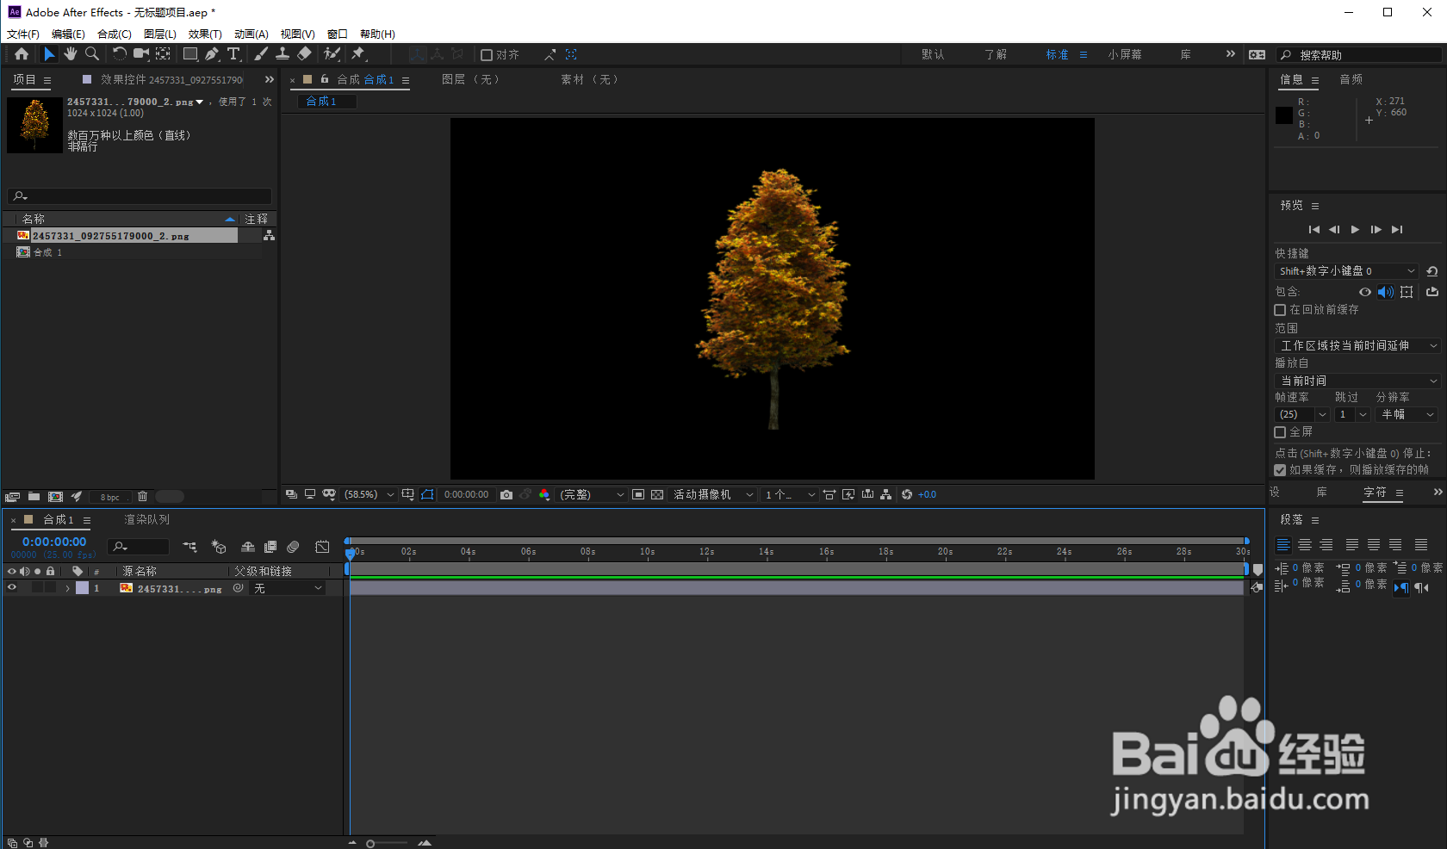Toggle include video eye in Preview panel

(1365, 292)
